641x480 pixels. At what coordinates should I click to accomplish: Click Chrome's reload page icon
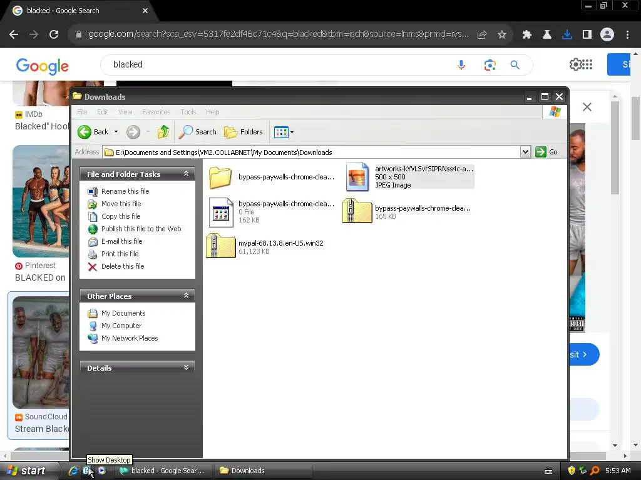coord(54,34)
